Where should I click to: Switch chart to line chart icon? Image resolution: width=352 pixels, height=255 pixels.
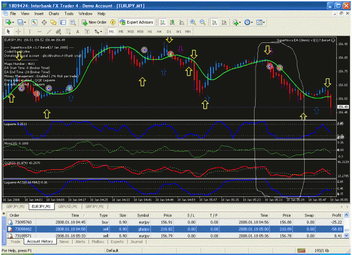coord(182,22)
